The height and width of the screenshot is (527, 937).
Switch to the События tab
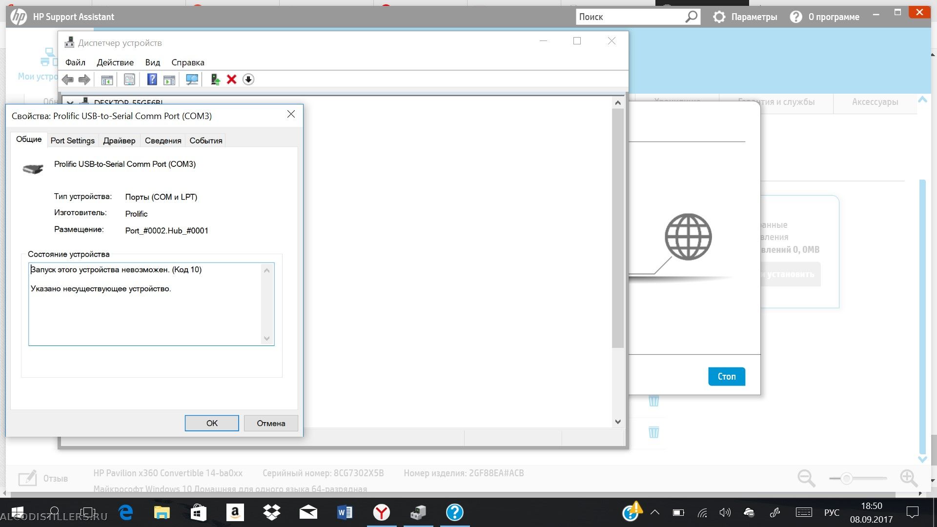[206, 141]
